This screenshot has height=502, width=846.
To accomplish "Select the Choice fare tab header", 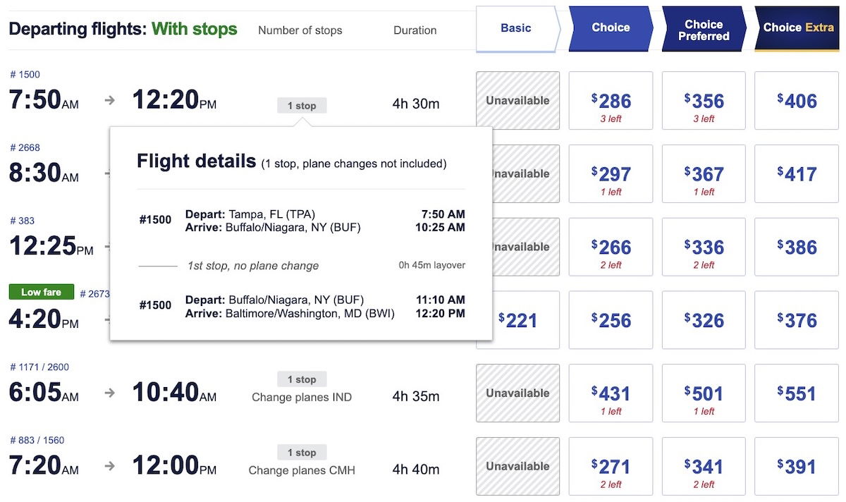I will (x=611, y=29).
